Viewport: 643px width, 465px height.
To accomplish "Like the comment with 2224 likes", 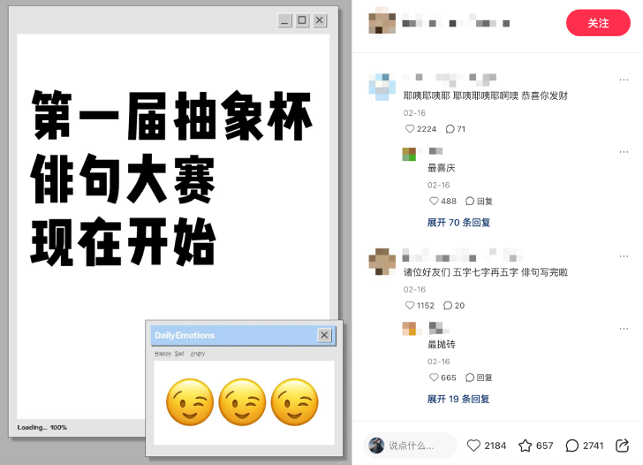I will (409, 129).
